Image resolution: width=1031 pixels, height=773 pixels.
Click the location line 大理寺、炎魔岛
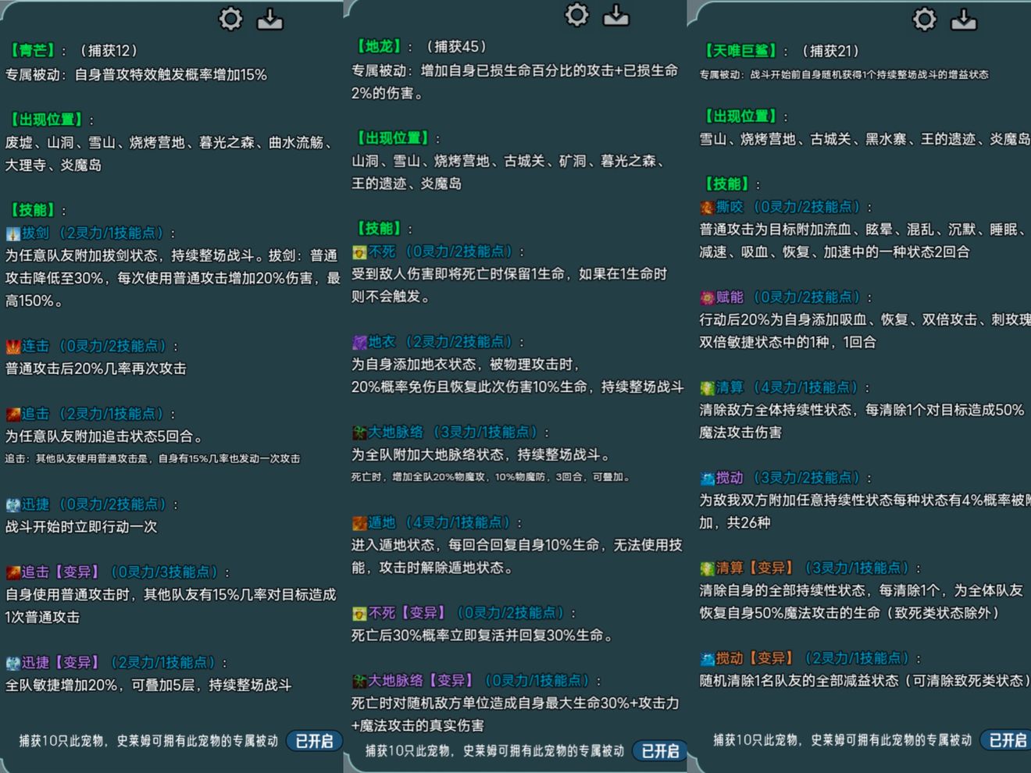(53, 166)
